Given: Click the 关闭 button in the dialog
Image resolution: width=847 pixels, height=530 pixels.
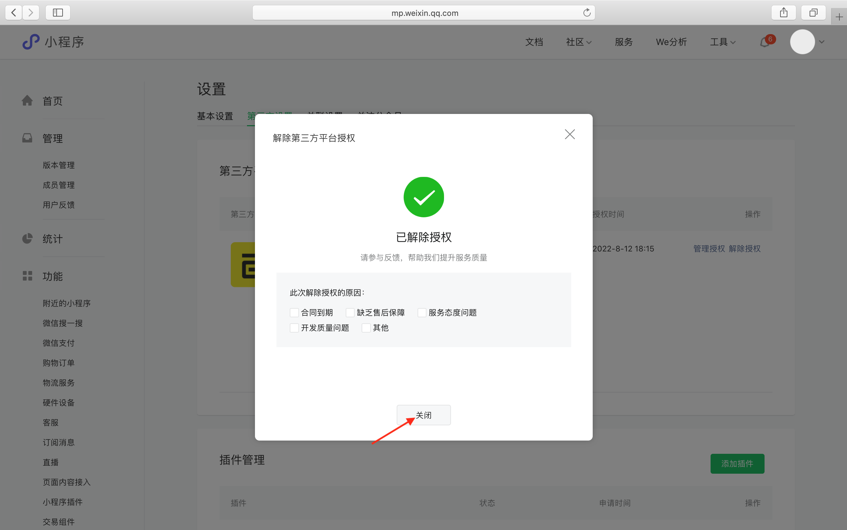Looking at the screenshot, I should pos(423,415).
